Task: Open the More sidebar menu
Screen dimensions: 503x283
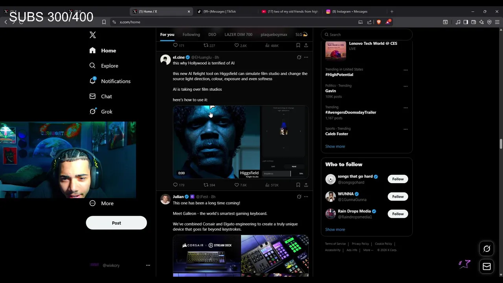Action: [x=101, y=203]
